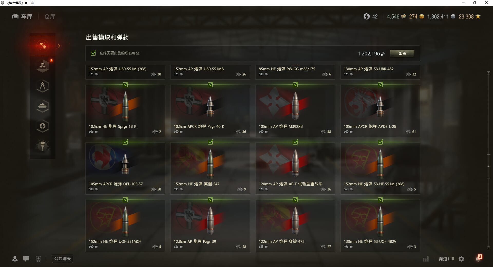Screen dimensions: 493x267
Task: Uncheck the 10.5cm HE Sprgr 18 K shell
Action: (125, 84)
